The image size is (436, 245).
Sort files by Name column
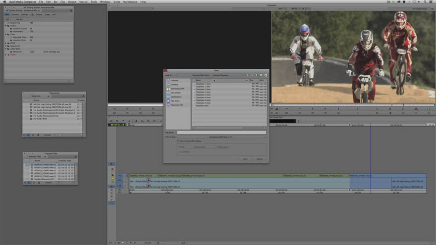click(x=220, y=80)
